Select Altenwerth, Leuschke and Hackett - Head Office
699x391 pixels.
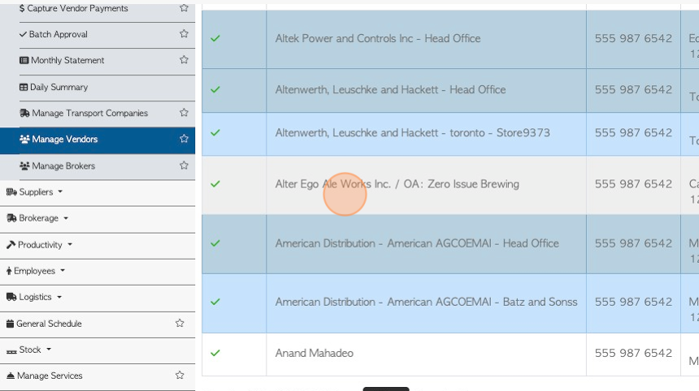(390, 89)
